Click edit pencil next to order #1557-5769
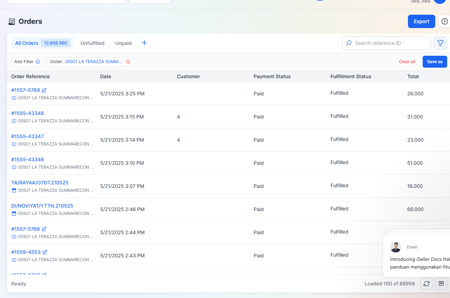The width and height of the screenshot is (450, 298). click(44, 90)
